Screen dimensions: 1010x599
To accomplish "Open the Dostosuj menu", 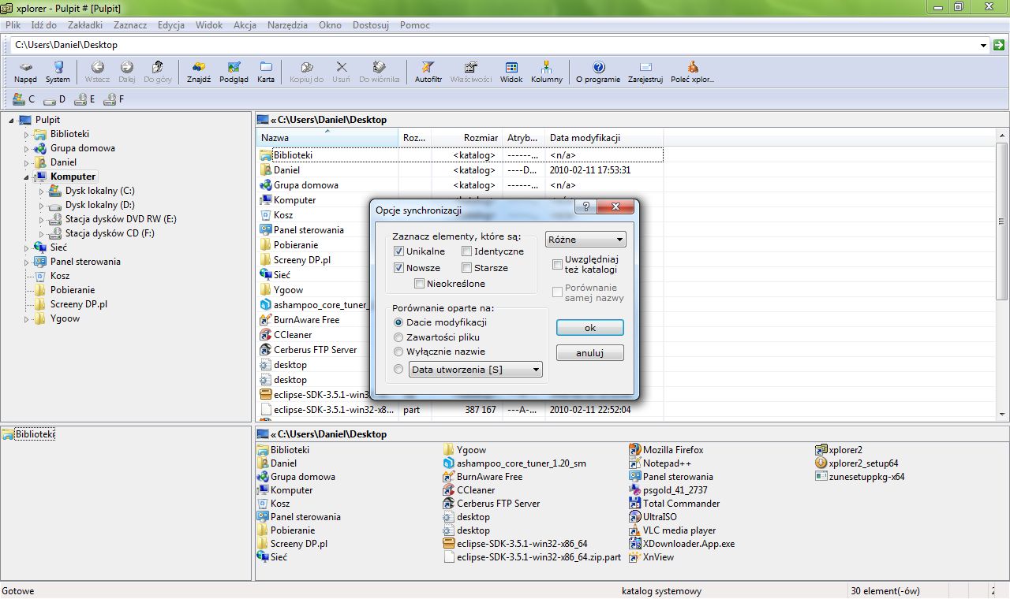I will [371, 25].
